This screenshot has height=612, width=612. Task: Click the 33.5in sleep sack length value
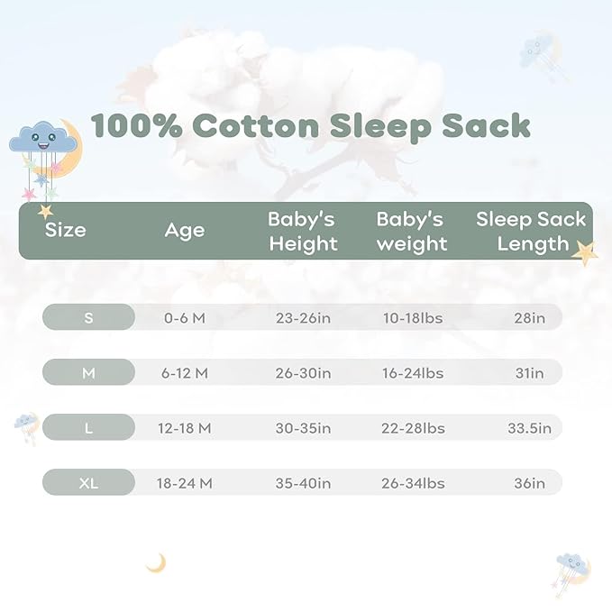(x=529, y=428)
